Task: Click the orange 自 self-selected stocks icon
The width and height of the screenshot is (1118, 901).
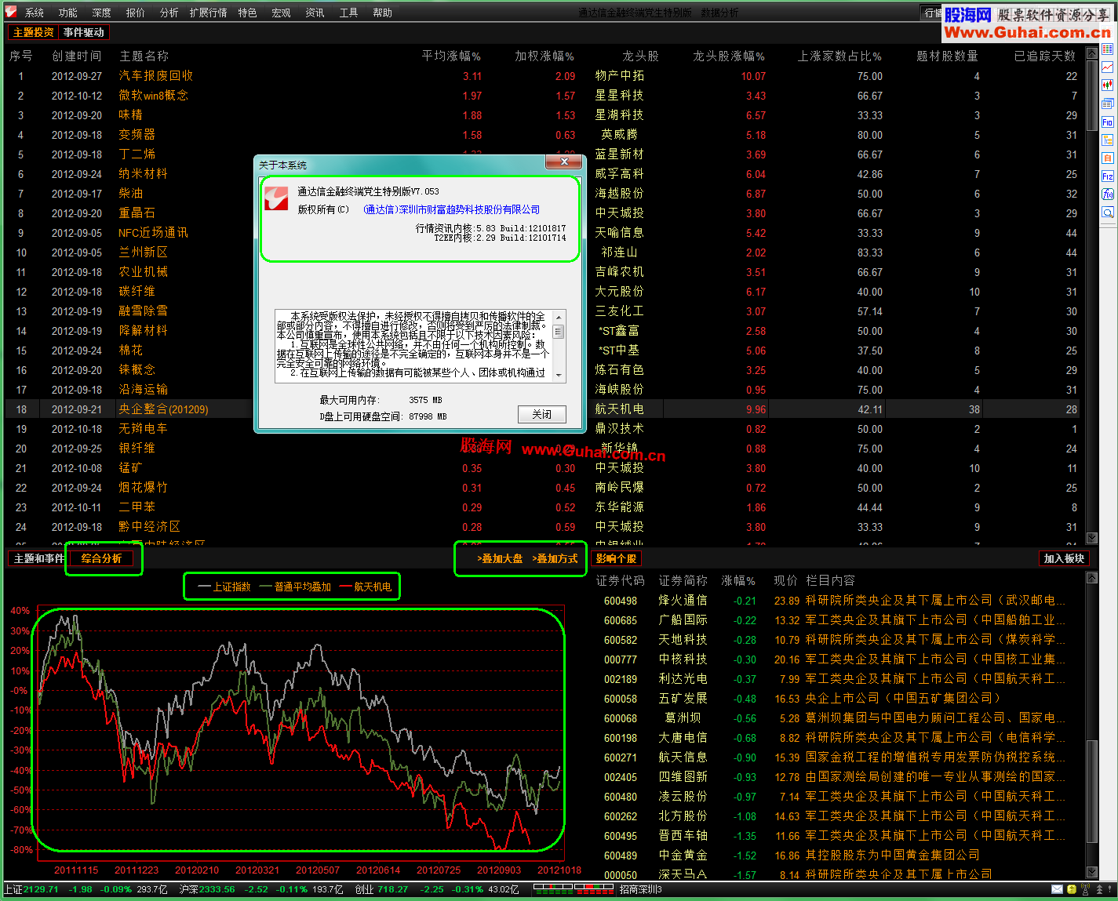Action: (x=1107, y=158)
